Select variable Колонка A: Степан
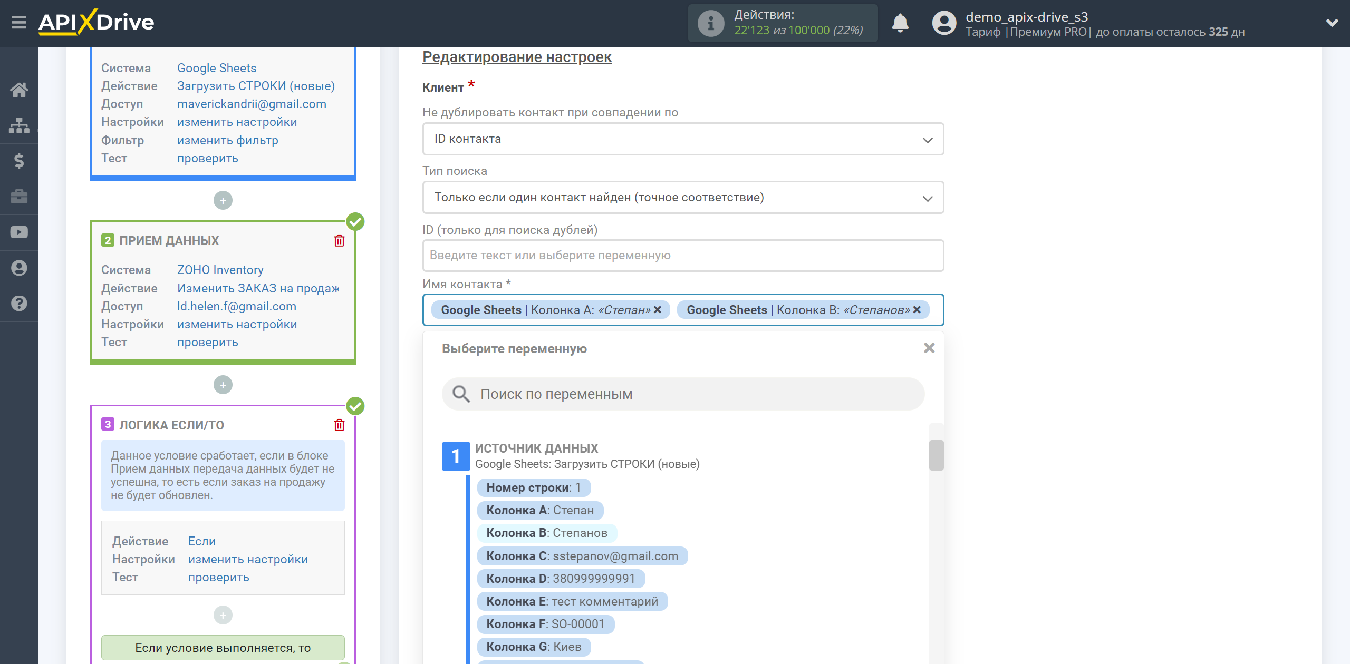The height and width of the screenshot is (664, 1350). [540, 510]
